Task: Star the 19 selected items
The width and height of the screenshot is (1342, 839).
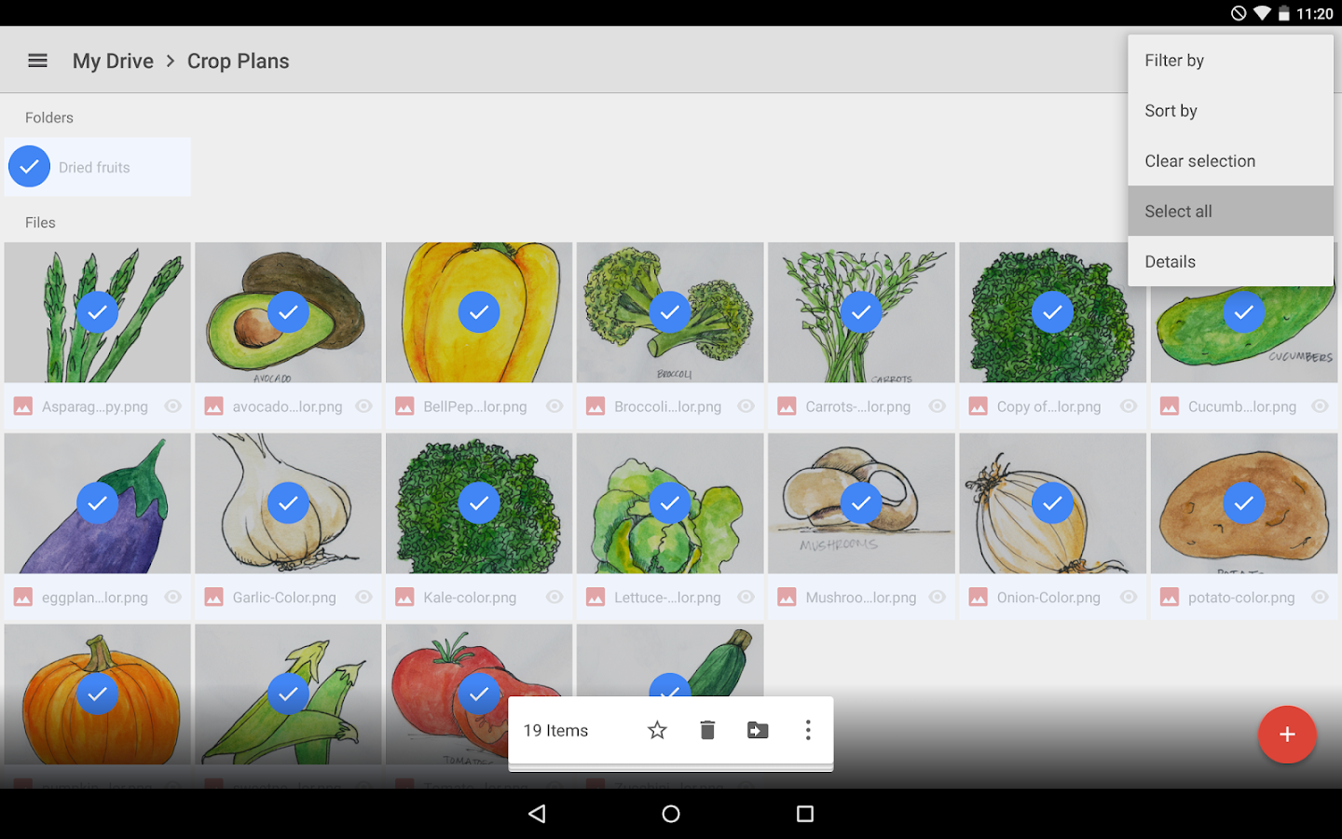Action: click(657, 730)
